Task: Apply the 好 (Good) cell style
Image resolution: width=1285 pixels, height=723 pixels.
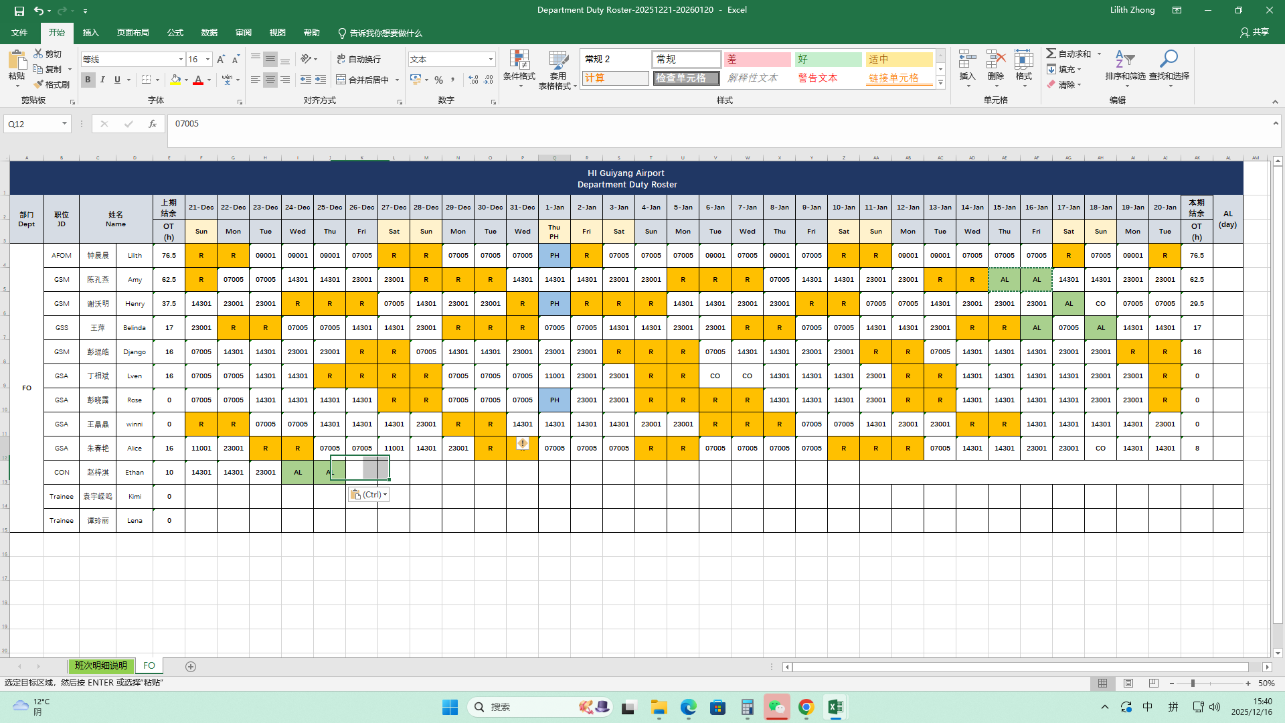Action: [828, 60]
